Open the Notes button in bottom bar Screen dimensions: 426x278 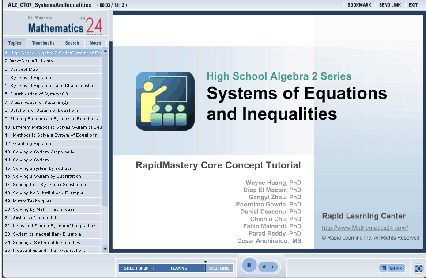tap(392, 268)
